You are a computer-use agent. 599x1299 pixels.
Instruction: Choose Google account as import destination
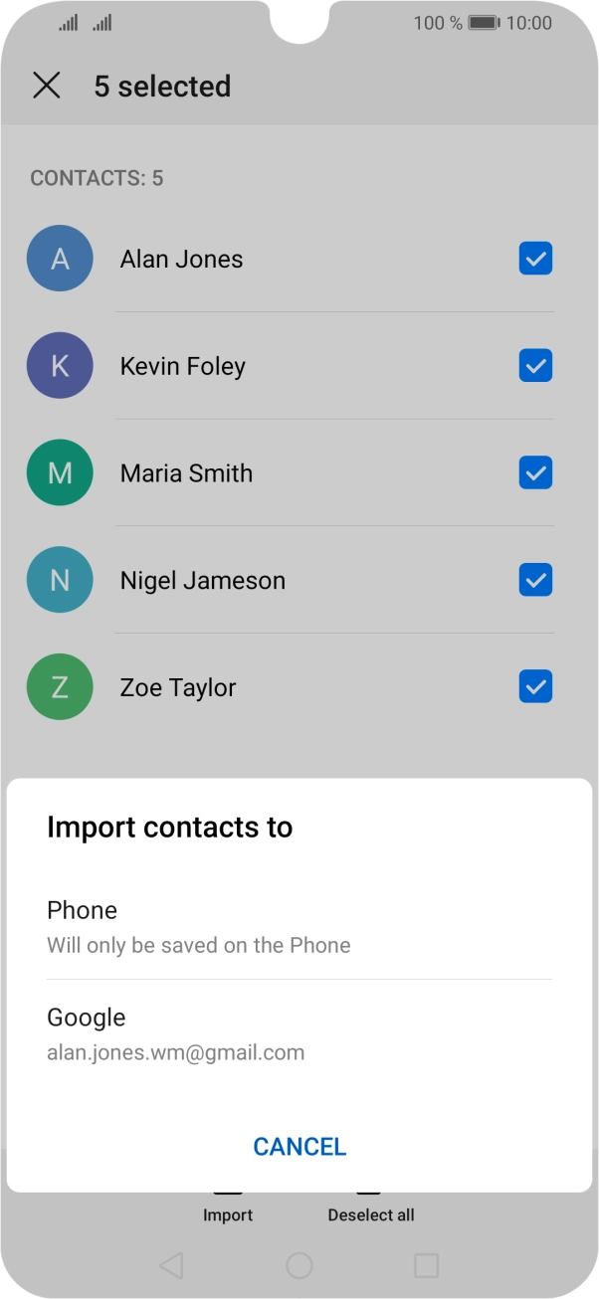click(299, 1033)
